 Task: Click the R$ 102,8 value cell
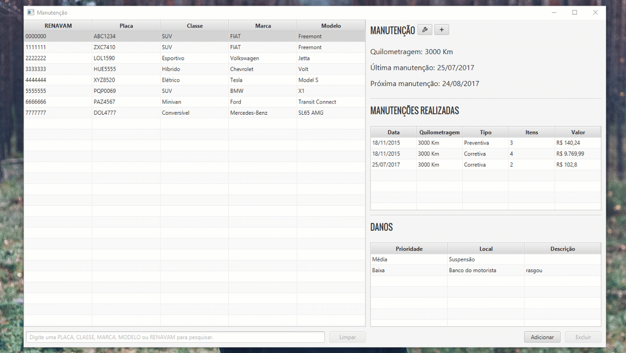pos(578,165)
